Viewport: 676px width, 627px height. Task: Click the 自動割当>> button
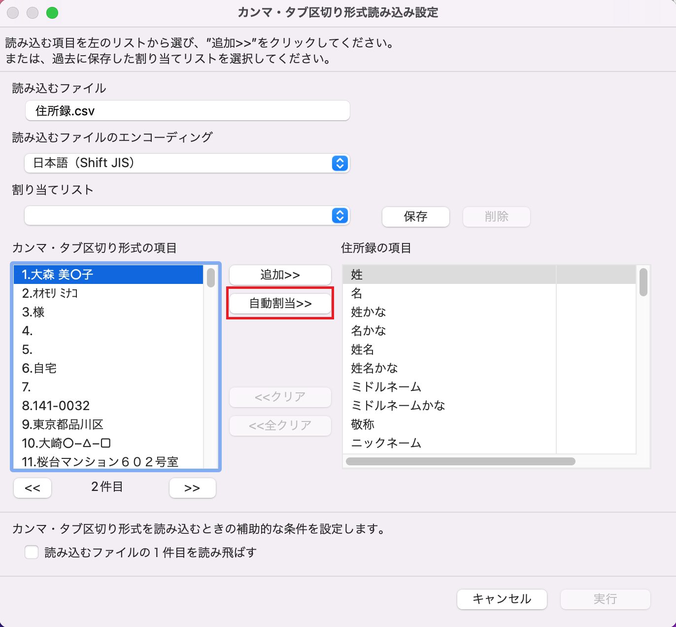[280, 303]
